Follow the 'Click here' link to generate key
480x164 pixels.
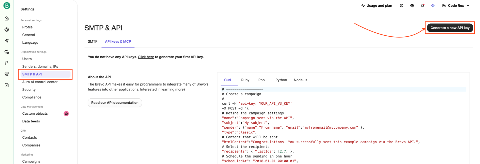pyautogui.click(x=146, y=57)
